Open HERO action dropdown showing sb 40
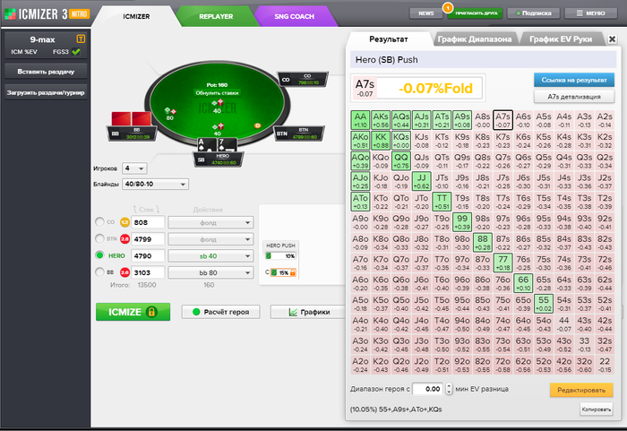The height and width of the screenshot is (431, 627). pyautogui.click(x=210, y=256)
